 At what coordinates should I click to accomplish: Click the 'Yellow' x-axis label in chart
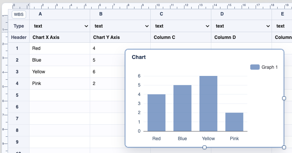point(208,139)
